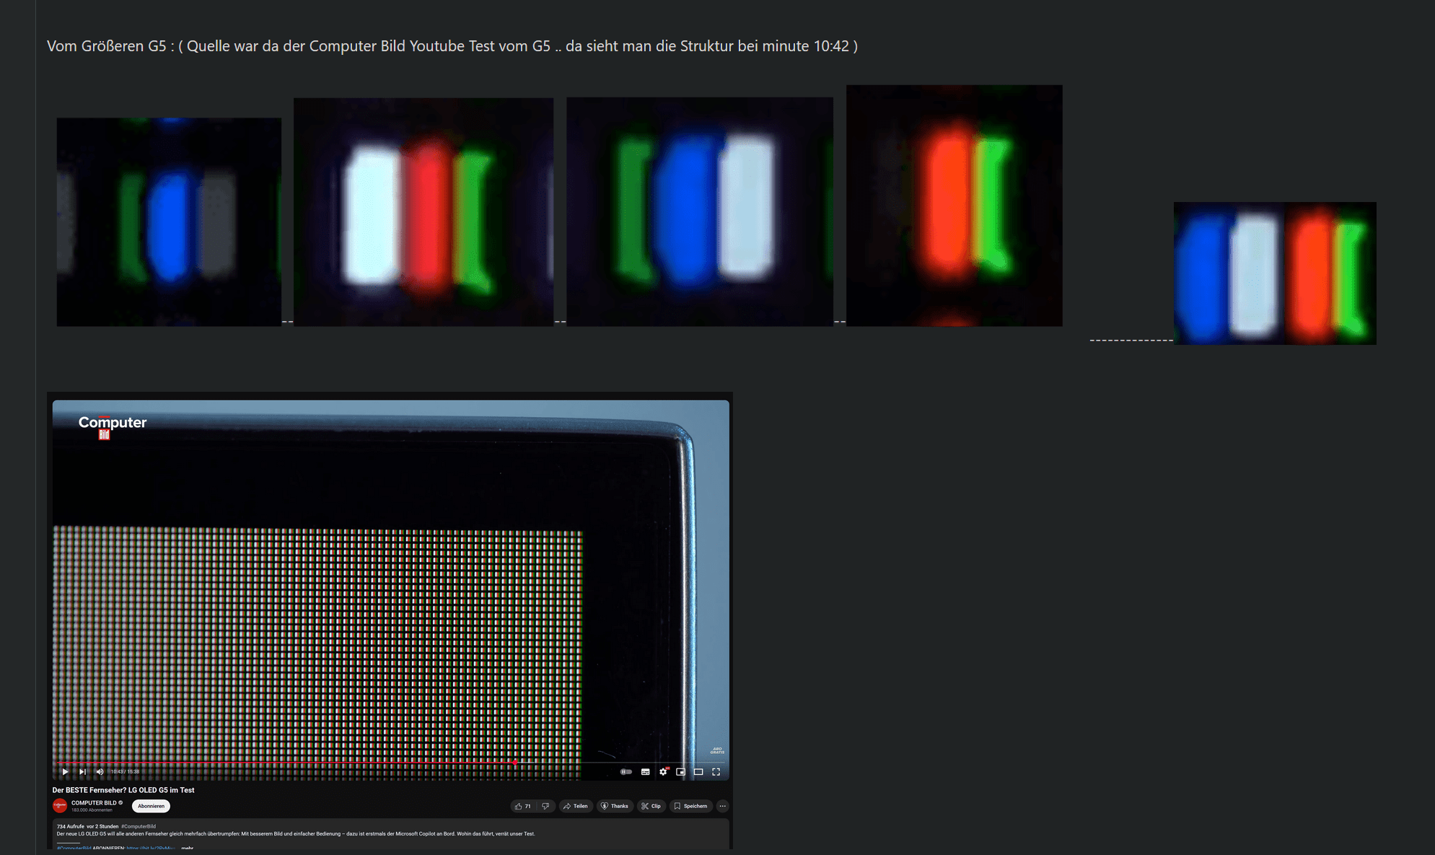
Task: Toggle the autoplay switch in player
Action: [626, 772]
